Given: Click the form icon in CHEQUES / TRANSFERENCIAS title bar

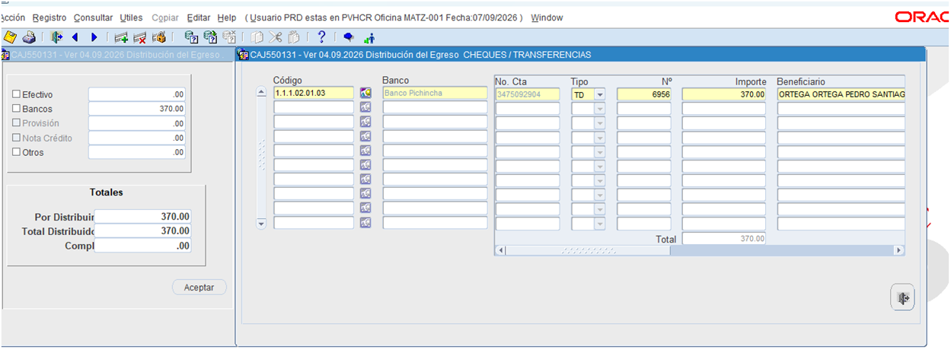Looking at the screenshot, I should pyautogui.click(x=243, y=55).
